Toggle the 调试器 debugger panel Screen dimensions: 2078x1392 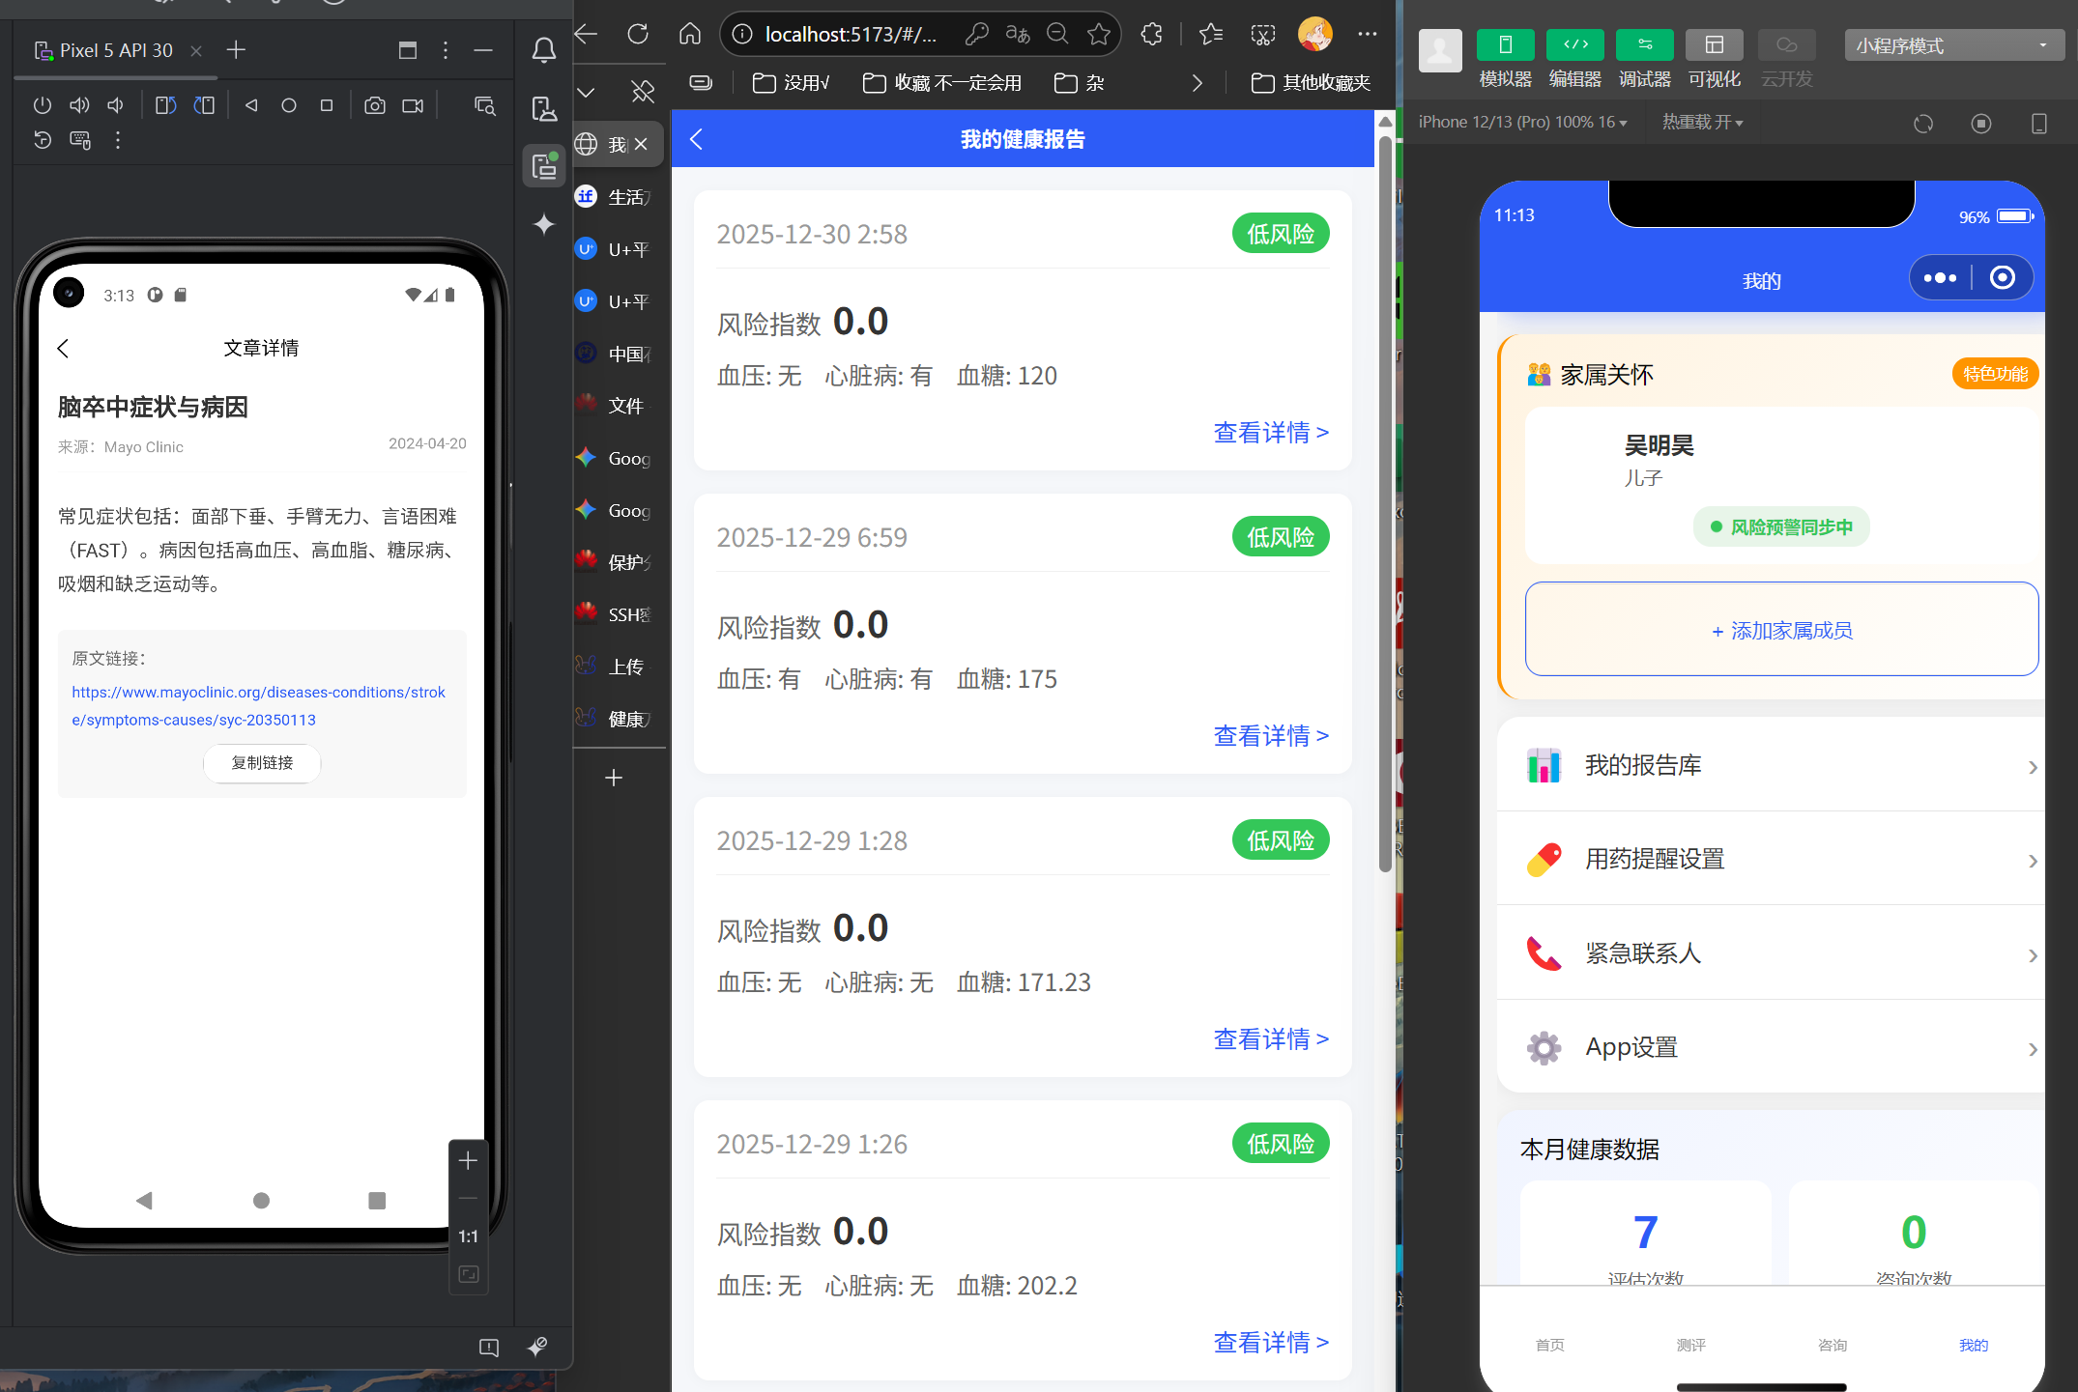point(1644,45)
